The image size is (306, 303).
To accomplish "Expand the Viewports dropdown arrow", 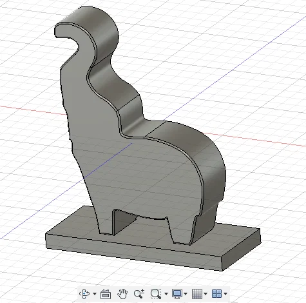I will (x=225, y=294).
